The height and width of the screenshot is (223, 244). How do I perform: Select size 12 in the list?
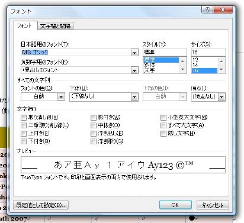click(x=204, y=60)
